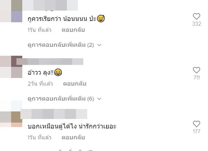Image resolution: width=208 pixels, height=151 pixels.
Task: Like the 'อ้าวว ลุง!!' comment
Action: tap(197, 70)
